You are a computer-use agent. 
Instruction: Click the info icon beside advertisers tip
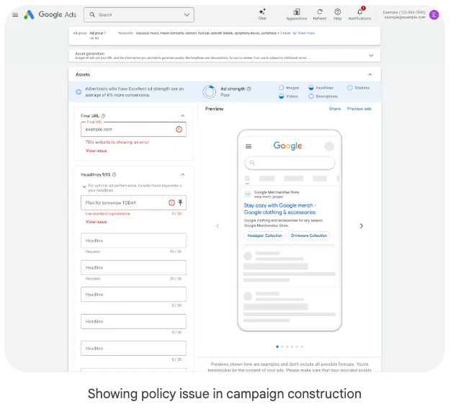79,91
